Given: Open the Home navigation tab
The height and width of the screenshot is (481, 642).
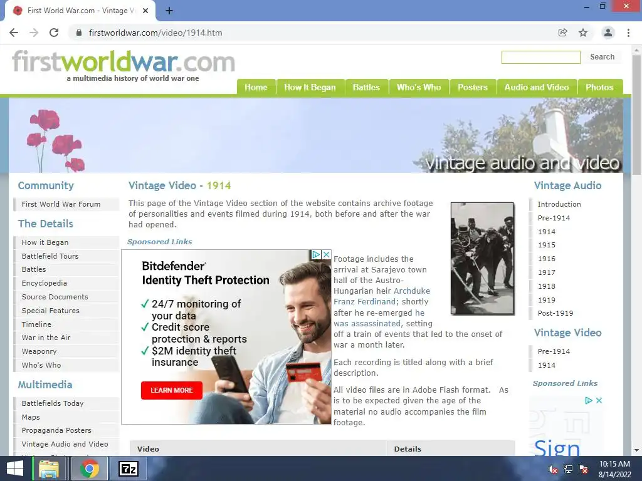Looking at the screenshot, I should click(256, 87).
